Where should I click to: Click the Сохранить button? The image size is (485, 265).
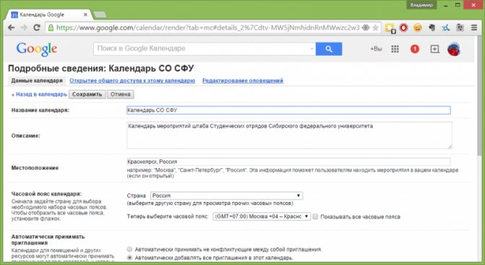(87, 94)
